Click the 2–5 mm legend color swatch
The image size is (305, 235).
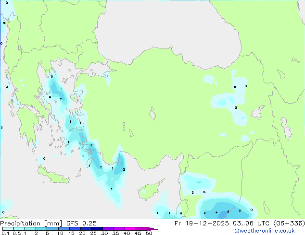[x=41, y=229]
